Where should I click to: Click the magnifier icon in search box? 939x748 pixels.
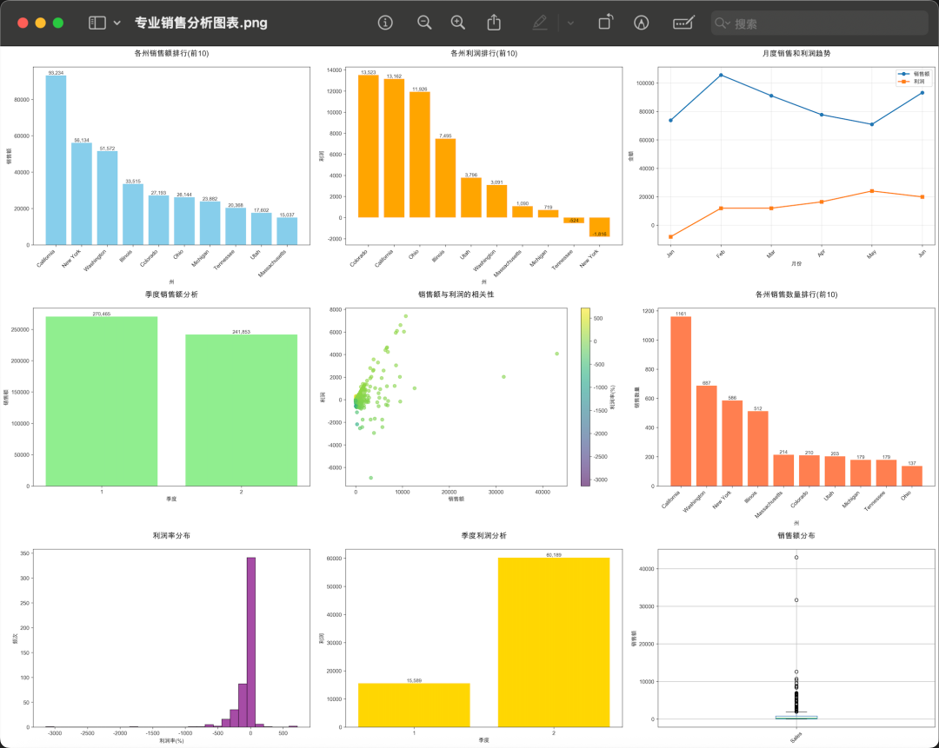722,23
